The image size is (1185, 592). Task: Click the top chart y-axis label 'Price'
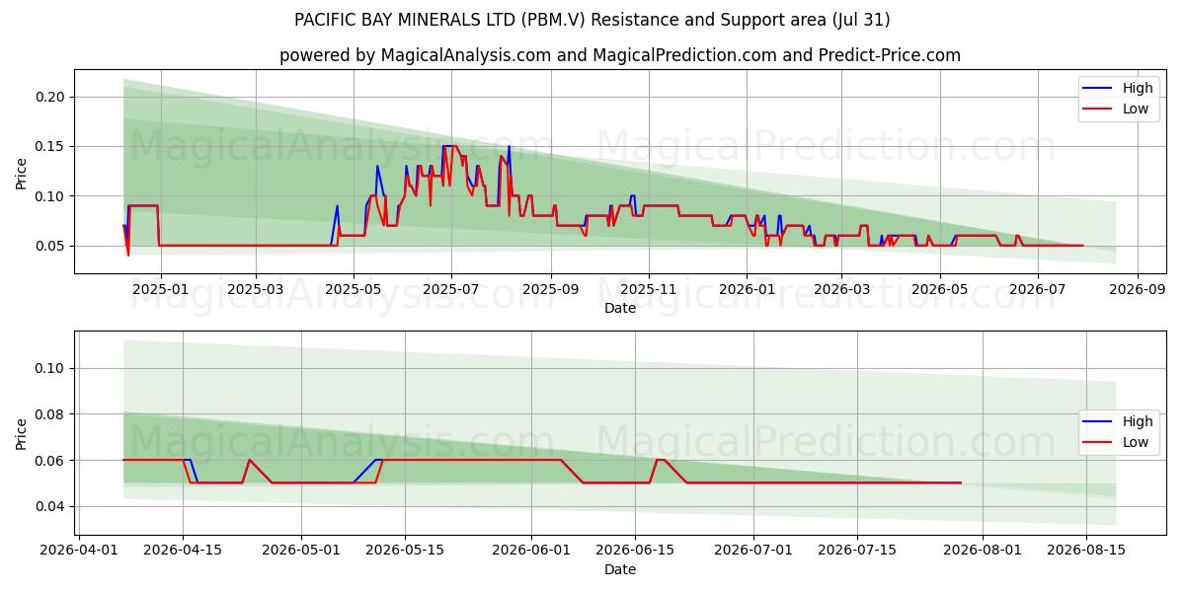pyautogui.click(x=22, y=172)
